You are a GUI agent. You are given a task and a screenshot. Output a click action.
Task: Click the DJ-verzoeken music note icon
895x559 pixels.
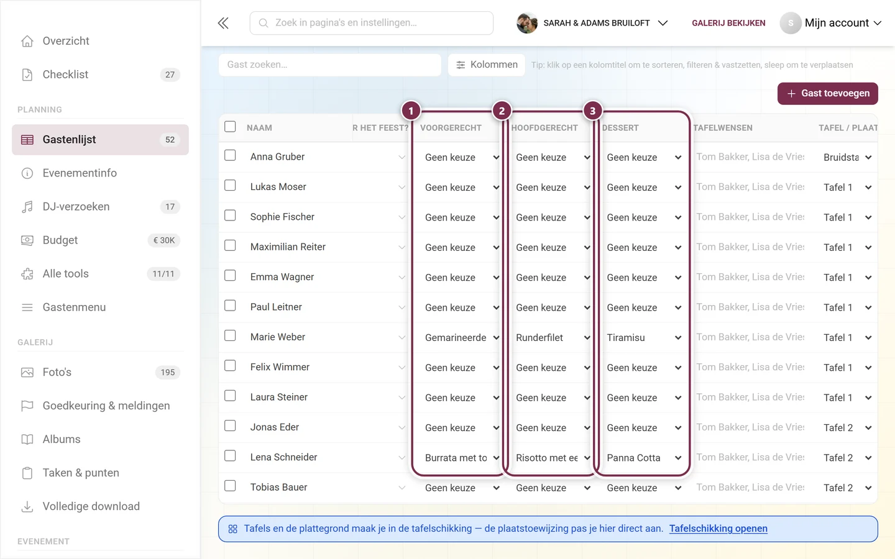pyautogui.click(x=27, y=207)
